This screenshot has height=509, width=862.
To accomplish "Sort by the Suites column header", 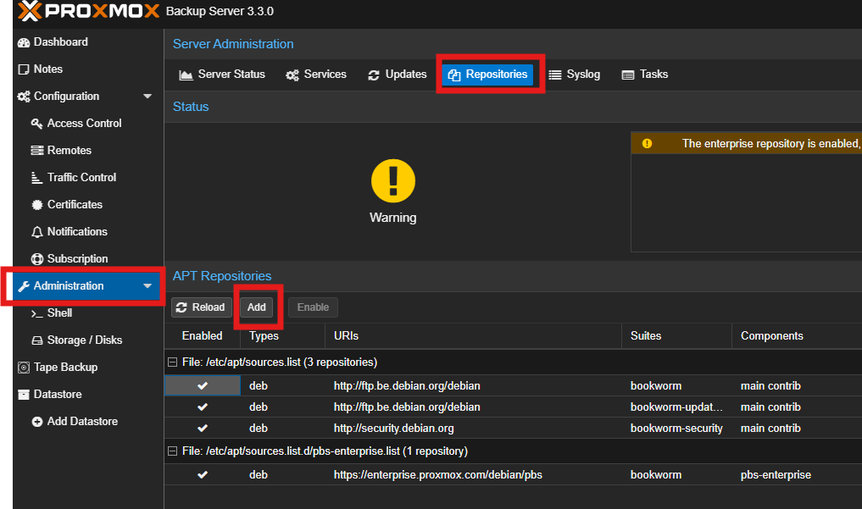I will tap(676, 336).
